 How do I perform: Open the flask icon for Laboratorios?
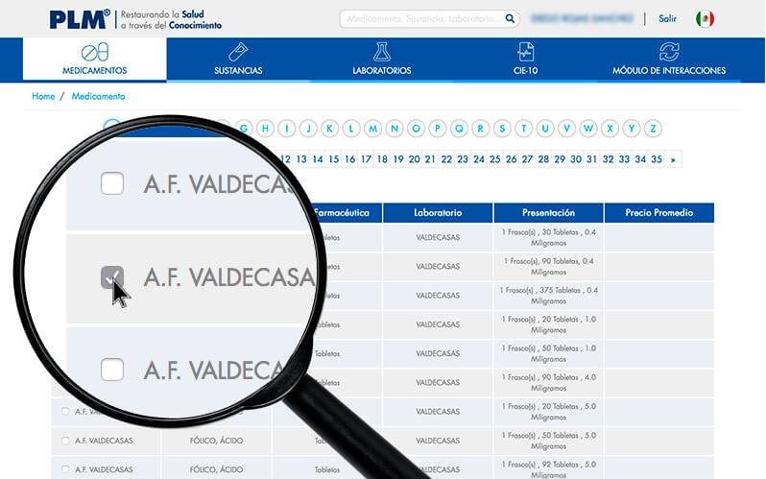382,52
